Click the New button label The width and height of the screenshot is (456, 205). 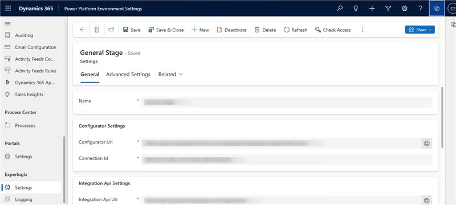pos(204,30)
